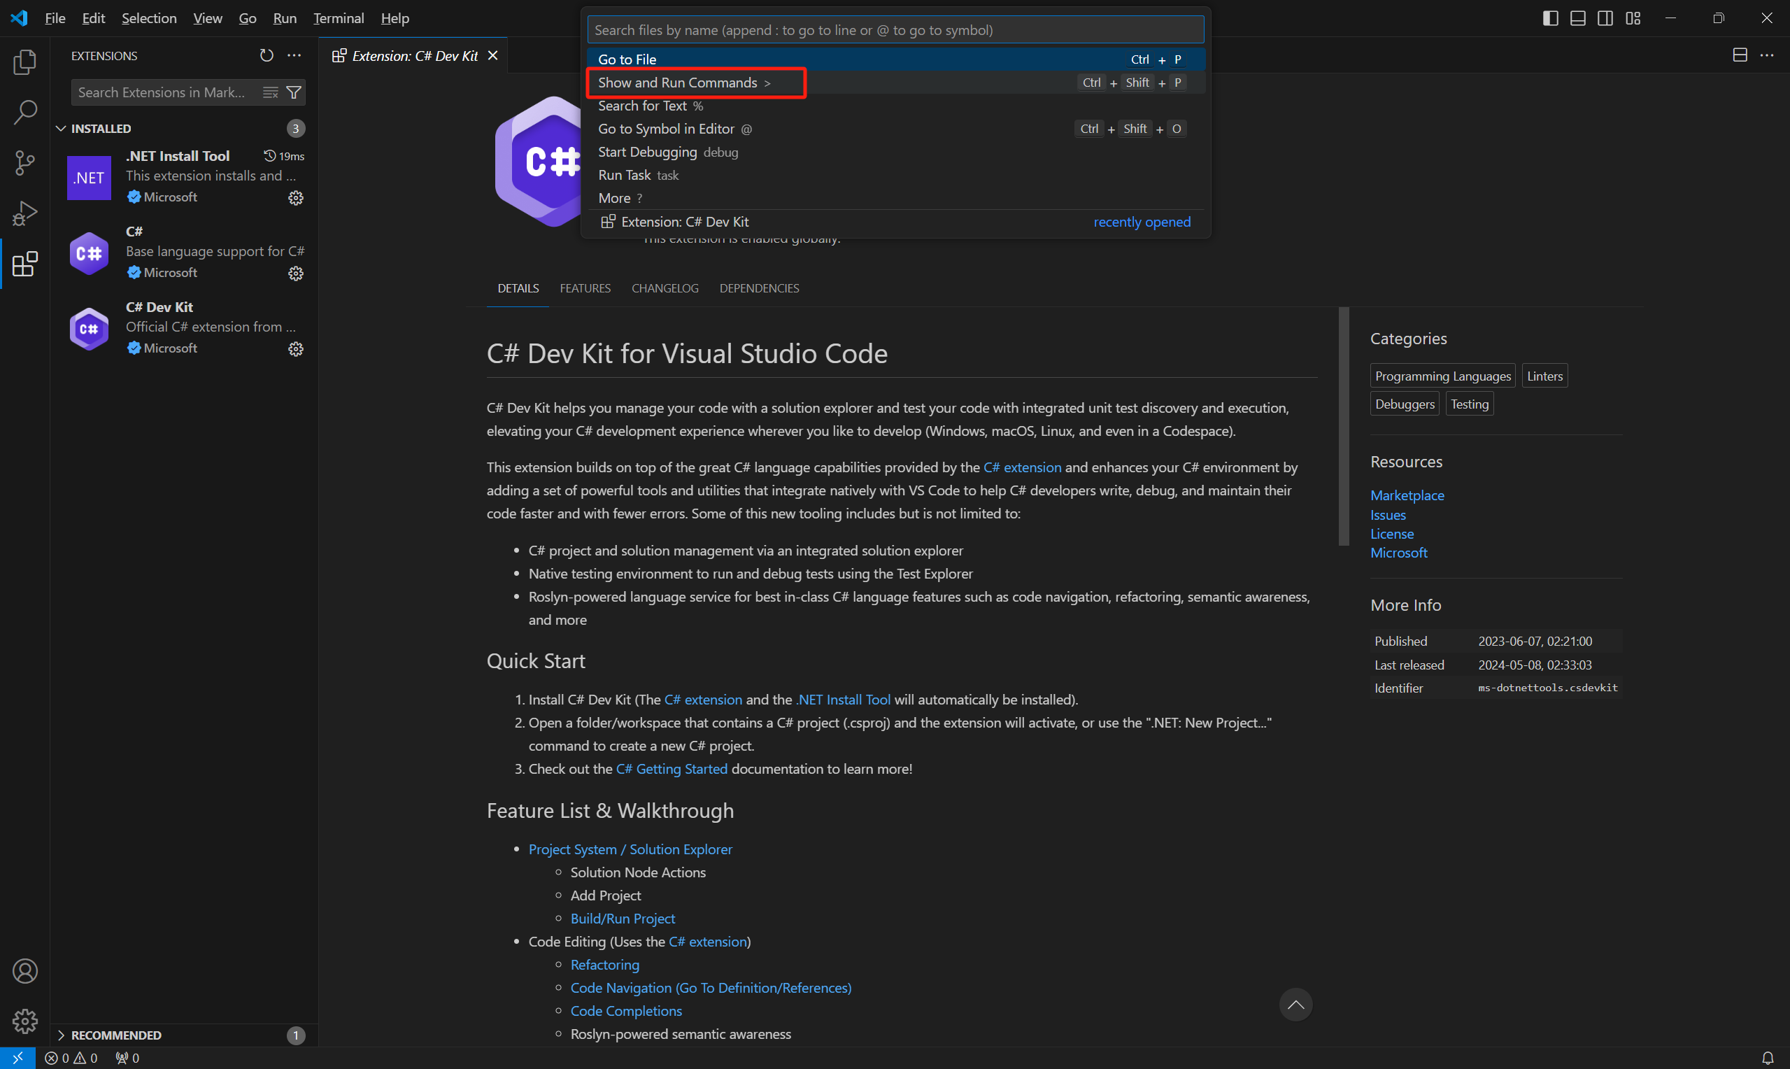Choose Go to File in quick pick
Screen dimensions: 1790x1069
tap(896, 59)
